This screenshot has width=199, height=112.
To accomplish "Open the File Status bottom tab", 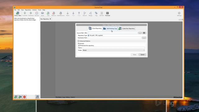I will click(x=58, y=97).
